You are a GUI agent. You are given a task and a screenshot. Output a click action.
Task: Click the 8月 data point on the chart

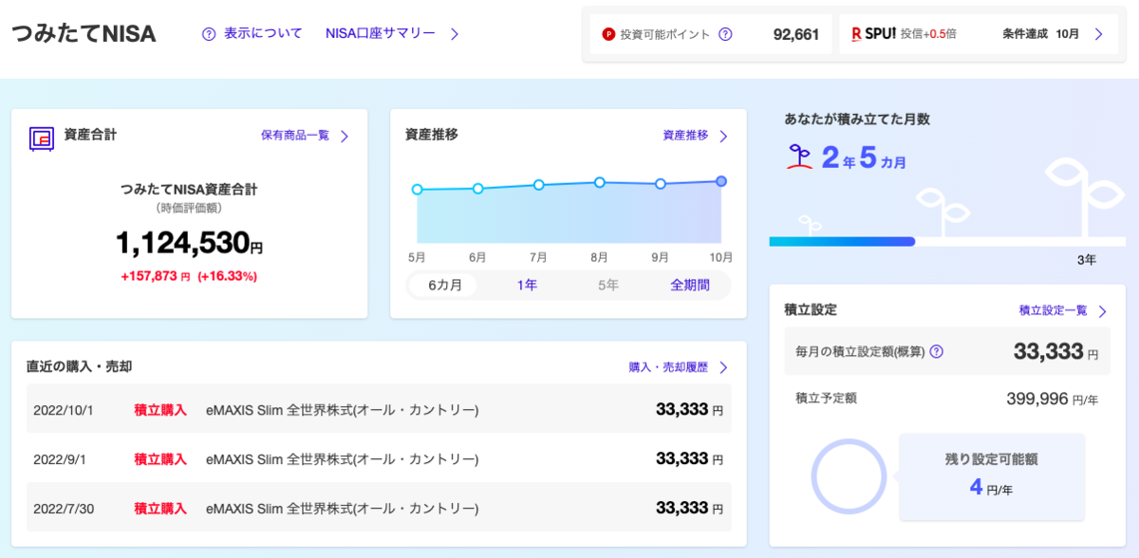pos(600,182)
